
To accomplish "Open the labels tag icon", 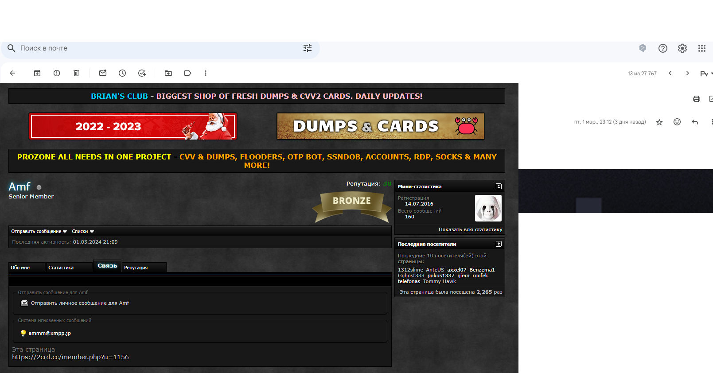I will (x=188, y=73).
